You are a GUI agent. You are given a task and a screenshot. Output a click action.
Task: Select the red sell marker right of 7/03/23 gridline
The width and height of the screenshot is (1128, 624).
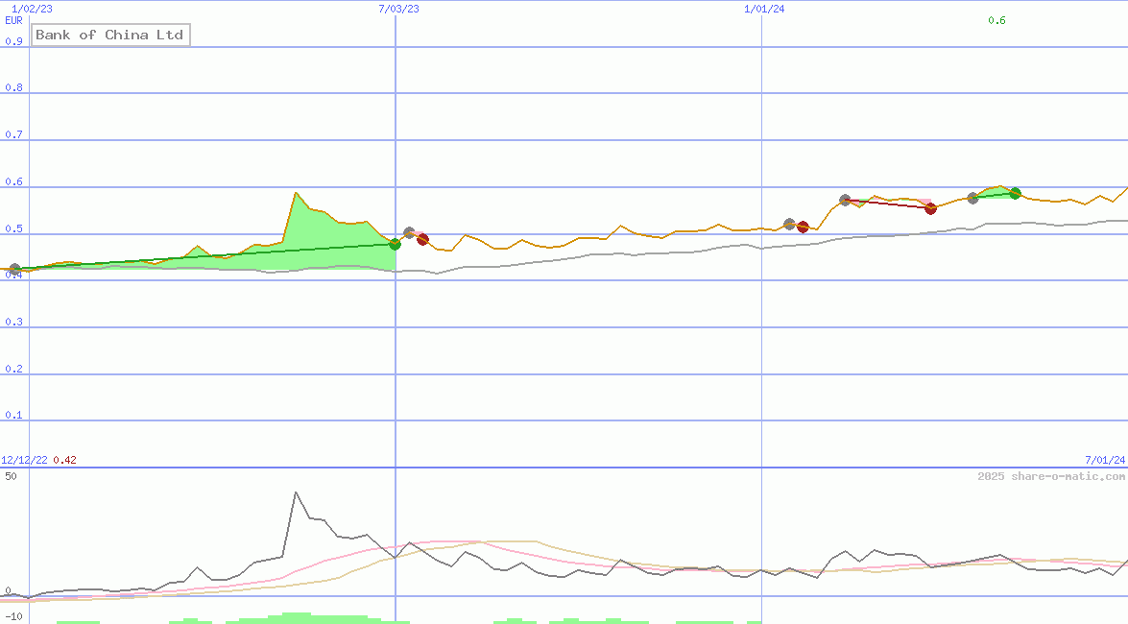point(422,239)
